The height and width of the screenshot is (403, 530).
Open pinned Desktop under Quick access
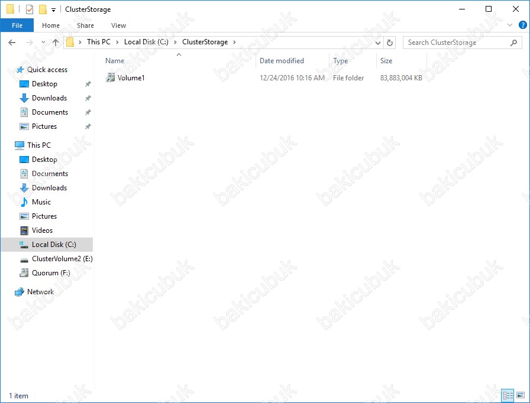pos(44,84)
